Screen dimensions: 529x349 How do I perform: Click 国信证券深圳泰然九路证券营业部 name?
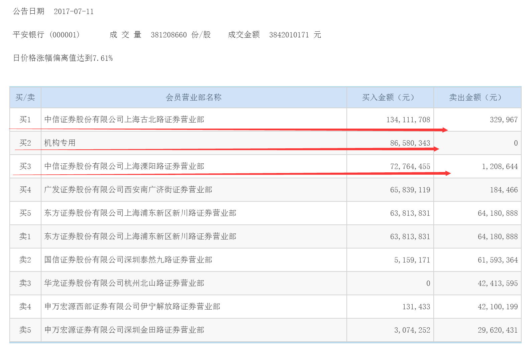click(128, 260)
